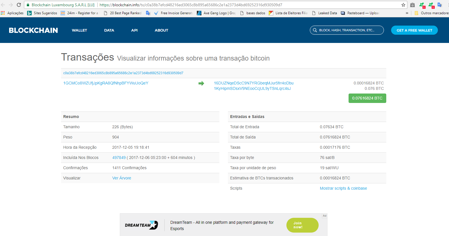Click the BLOCKCHAIN logo
449x236 pixels.
click(x=33, y=30)
